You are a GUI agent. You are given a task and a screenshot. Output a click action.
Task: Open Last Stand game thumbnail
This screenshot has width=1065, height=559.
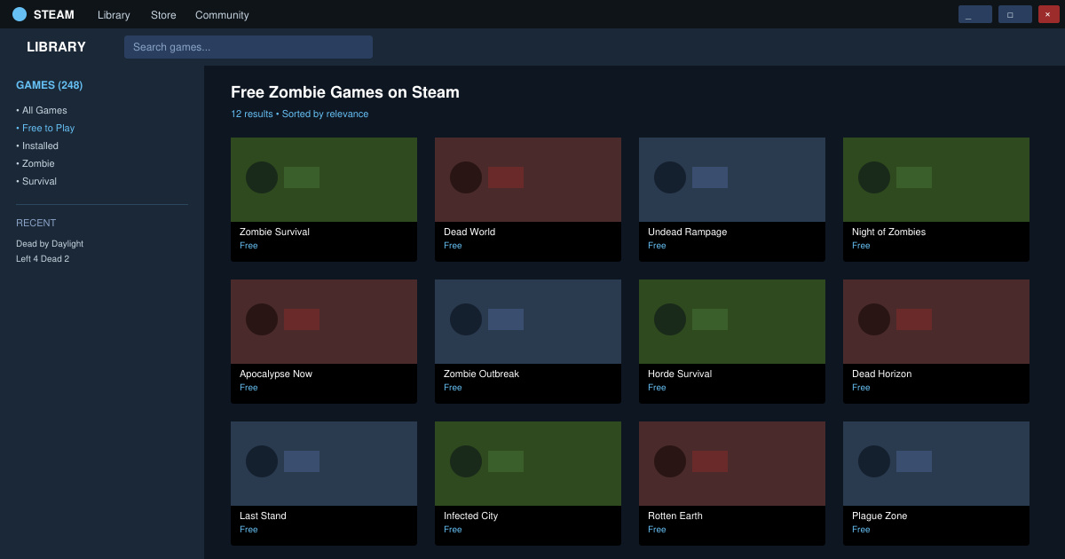point(324,463)
